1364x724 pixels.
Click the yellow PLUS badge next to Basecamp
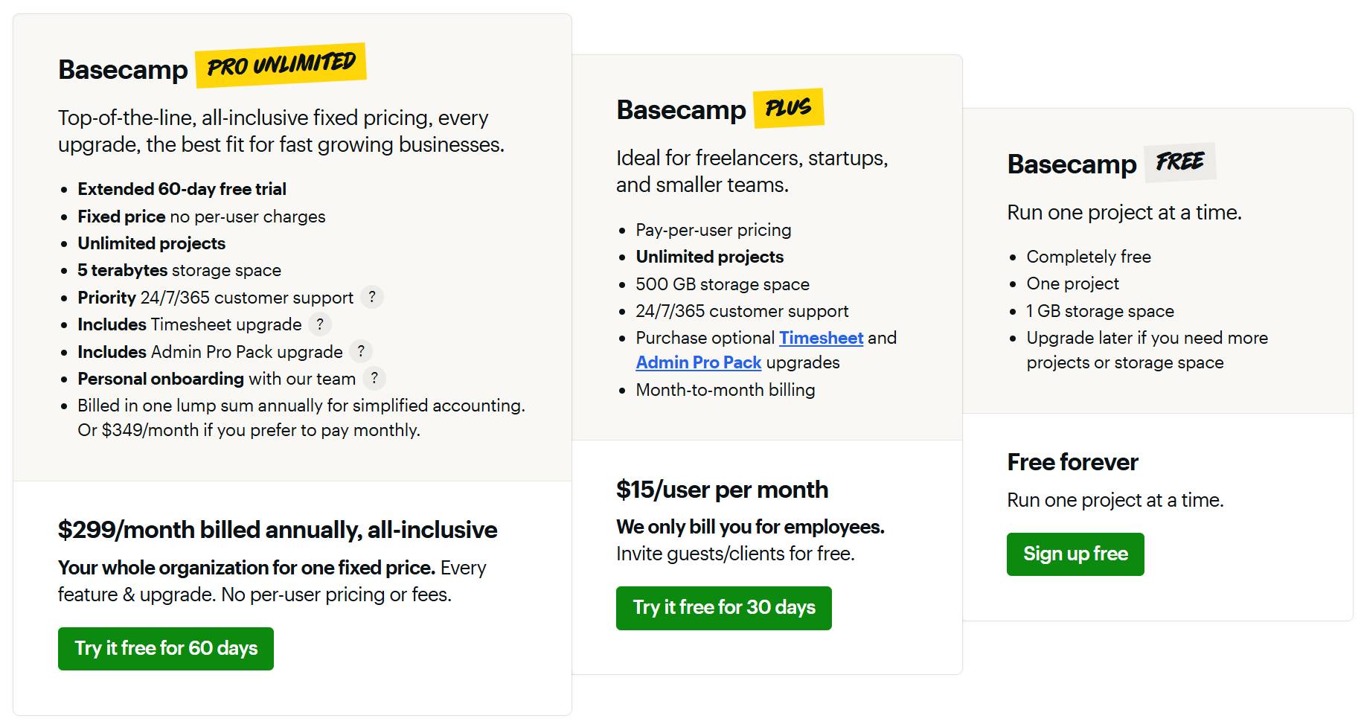tap(787, 106)
